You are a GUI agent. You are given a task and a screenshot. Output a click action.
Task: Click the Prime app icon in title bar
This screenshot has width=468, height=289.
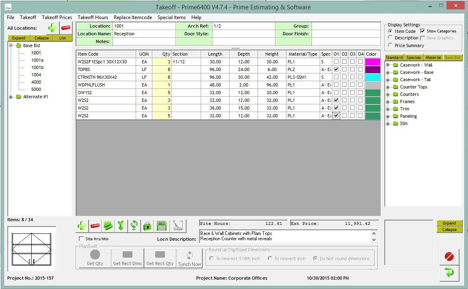[8, 7]
